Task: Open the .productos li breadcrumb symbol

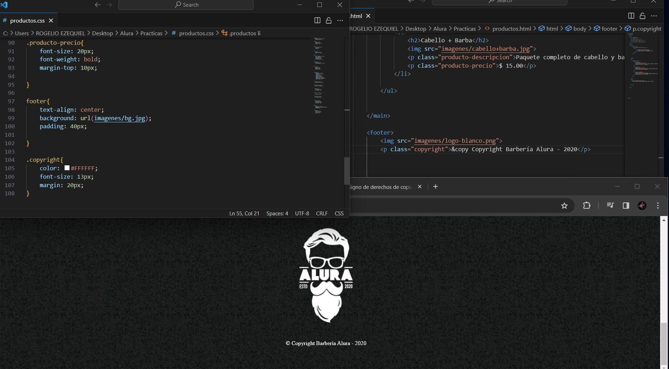Action: pos(241,33)
